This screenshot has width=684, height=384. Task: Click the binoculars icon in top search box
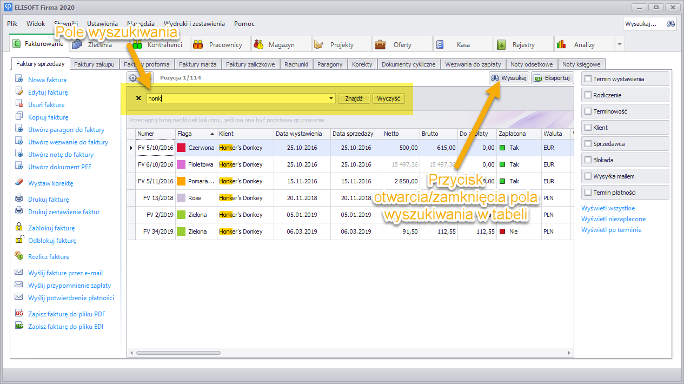point(670,24)
